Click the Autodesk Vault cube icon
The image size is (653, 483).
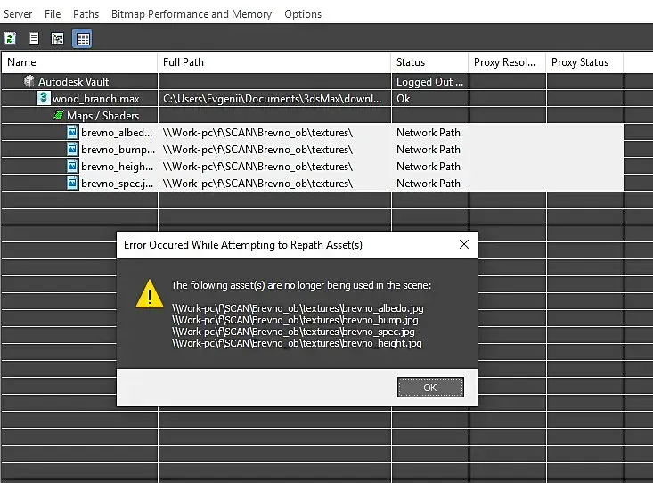click(x=29, y=82)
